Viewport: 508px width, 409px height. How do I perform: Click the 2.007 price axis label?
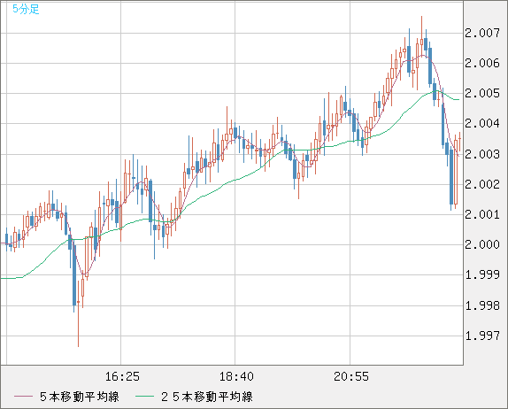pyautogui.click(x=482, y=33)
